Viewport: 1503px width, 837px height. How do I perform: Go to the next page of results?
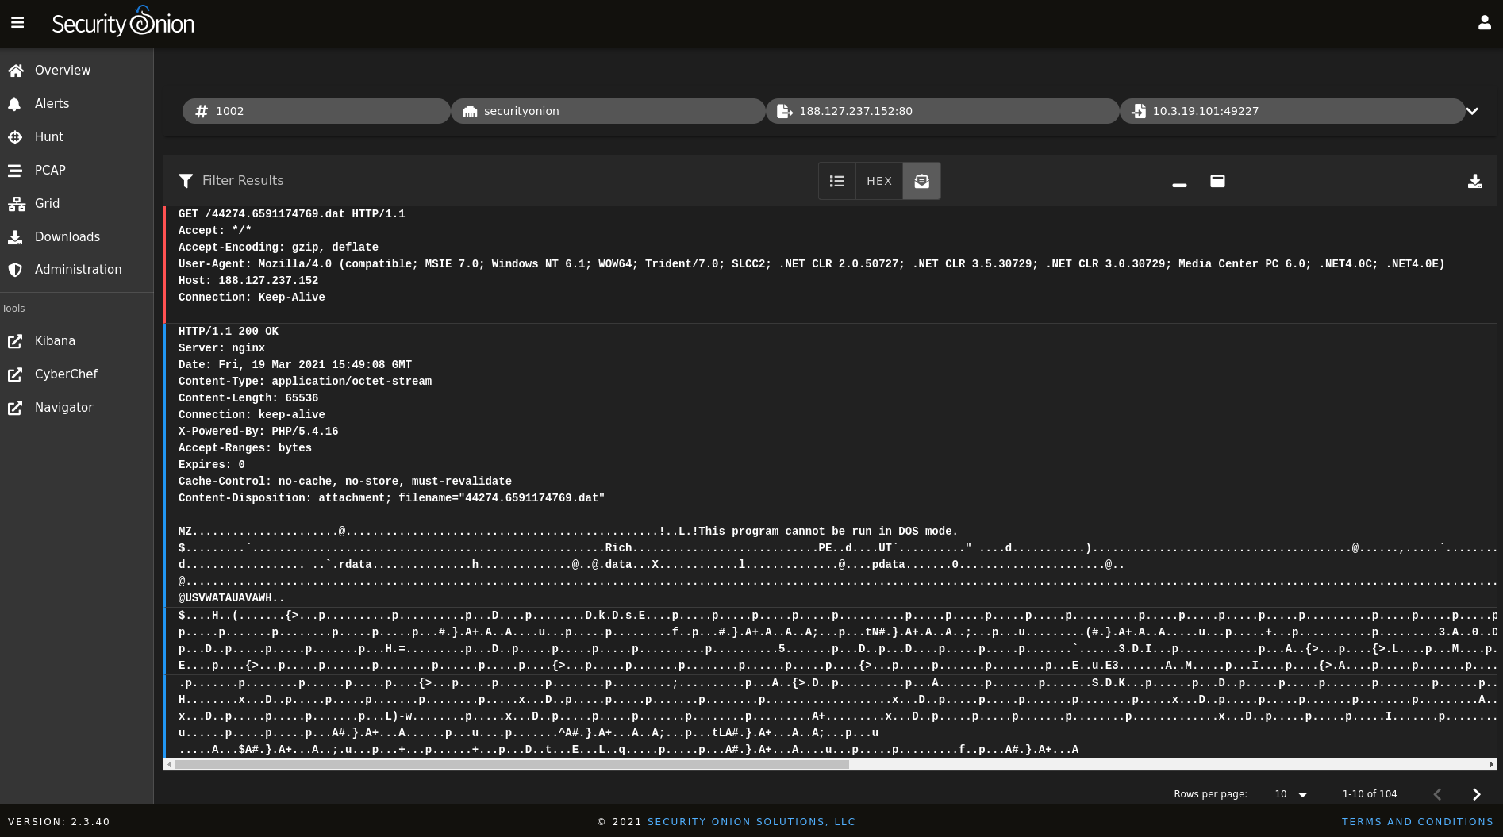1476,793
